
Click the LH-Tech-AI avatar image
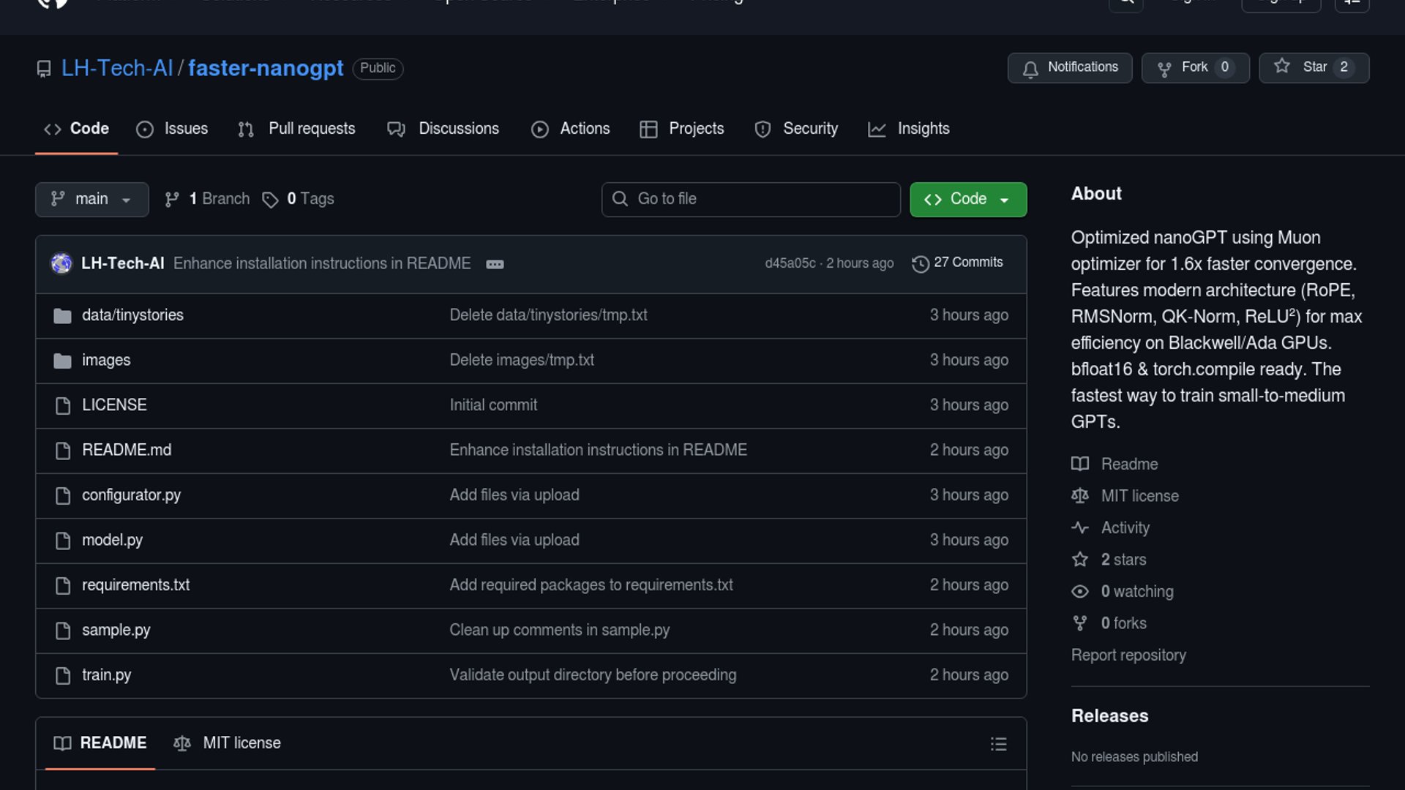click(61, 263)
